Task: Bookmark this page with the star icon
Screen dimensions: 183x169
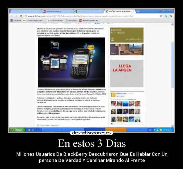Action: click(x=161, y=16)
